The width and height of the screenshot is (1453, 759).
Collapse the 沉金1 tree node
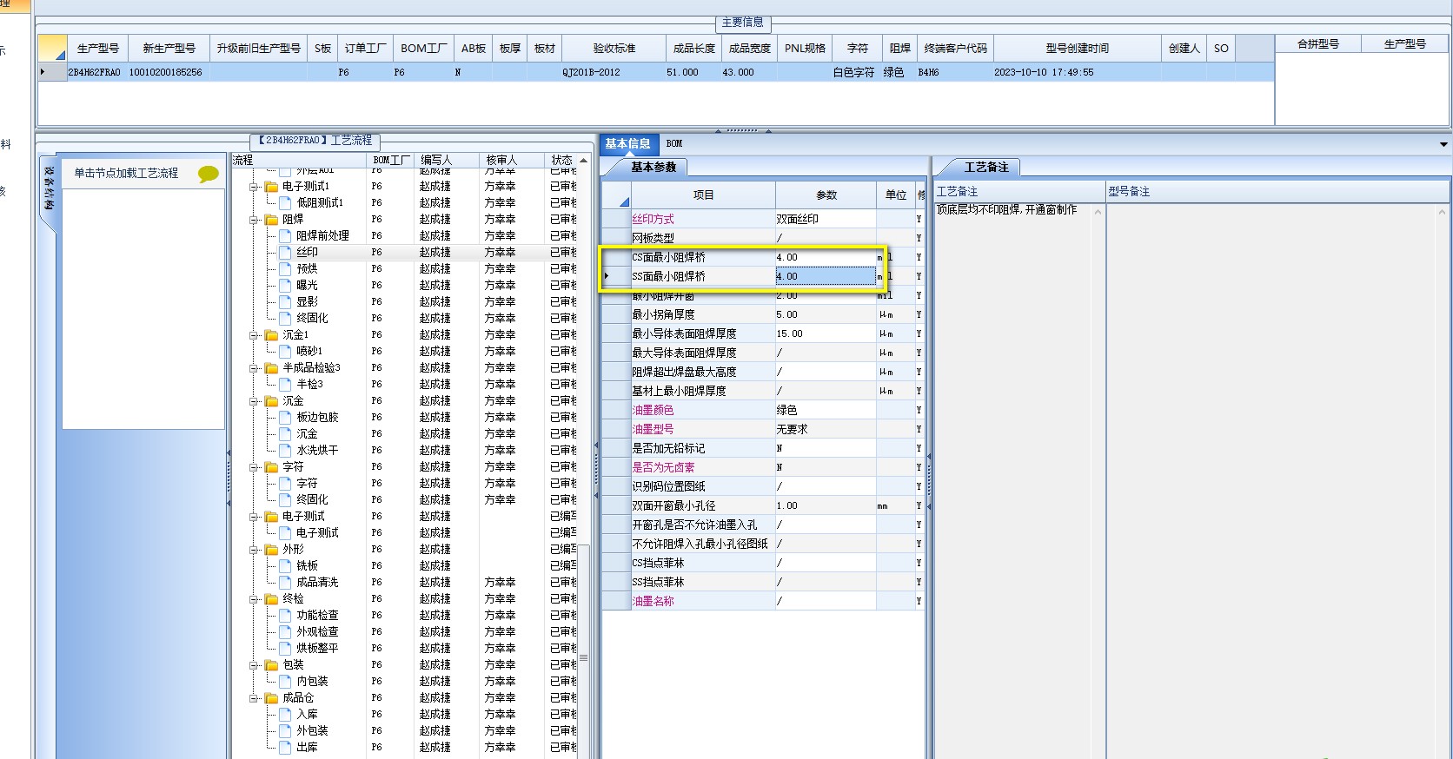(x=255, y=335)
